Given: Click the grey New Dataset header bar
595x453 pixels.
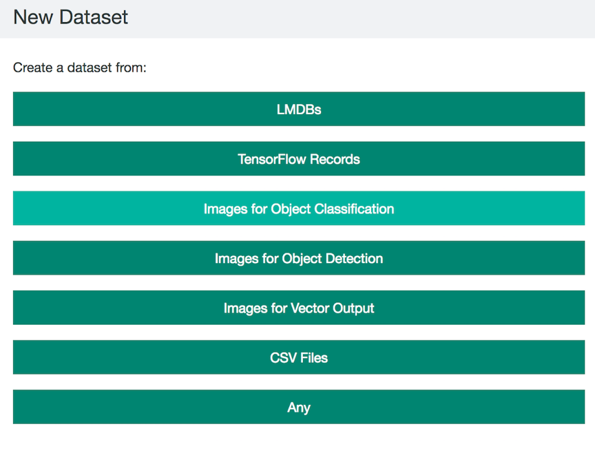Looking at the screenshot, I should [297, 19].
